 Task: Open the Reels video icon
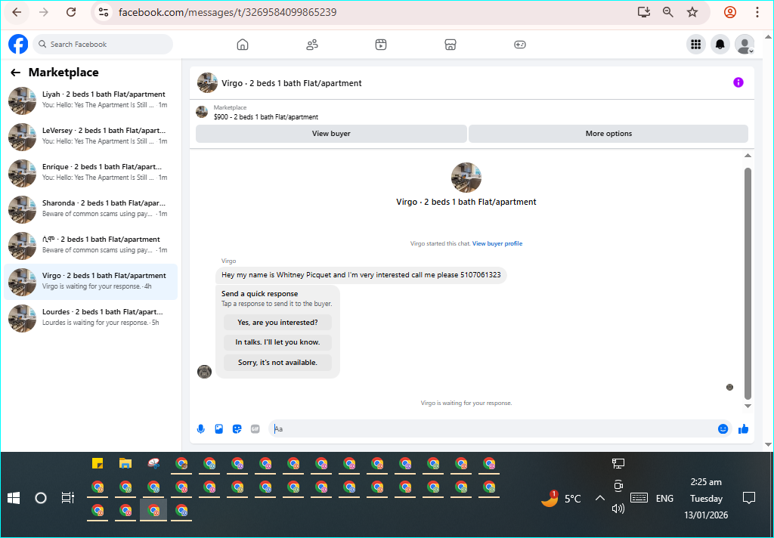381,45
